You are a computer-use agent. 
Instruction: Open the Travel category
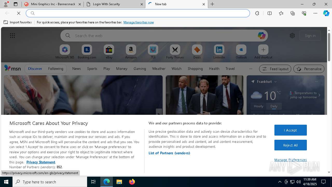(230, 69)
